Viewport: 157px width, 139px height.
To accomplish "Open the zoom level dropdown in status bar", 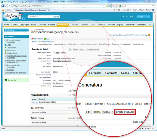I will click(153, 129).
